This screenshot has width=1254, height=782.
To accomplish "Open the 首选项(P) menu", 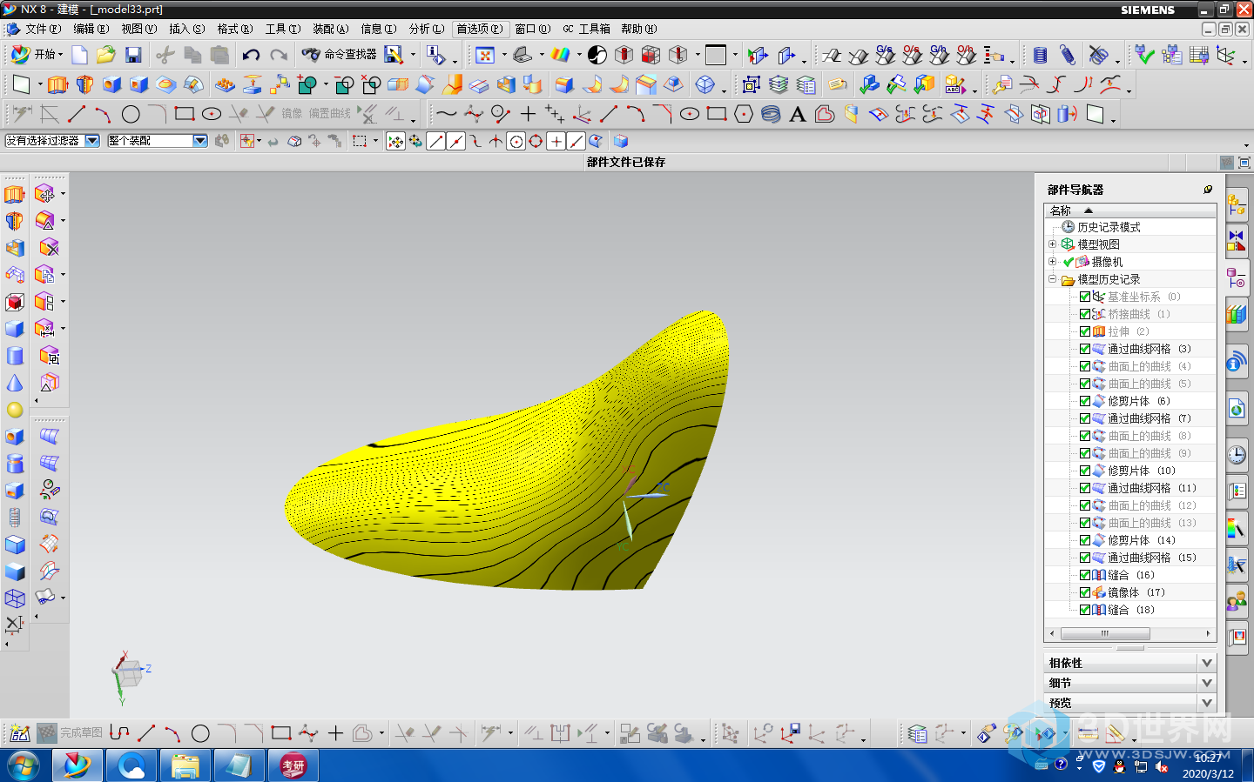I will 480,29.
